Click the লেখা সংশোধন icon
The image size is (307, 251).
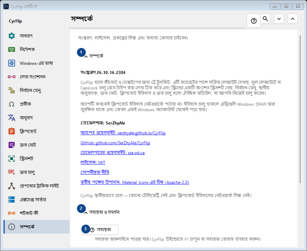tap(12, 77)
